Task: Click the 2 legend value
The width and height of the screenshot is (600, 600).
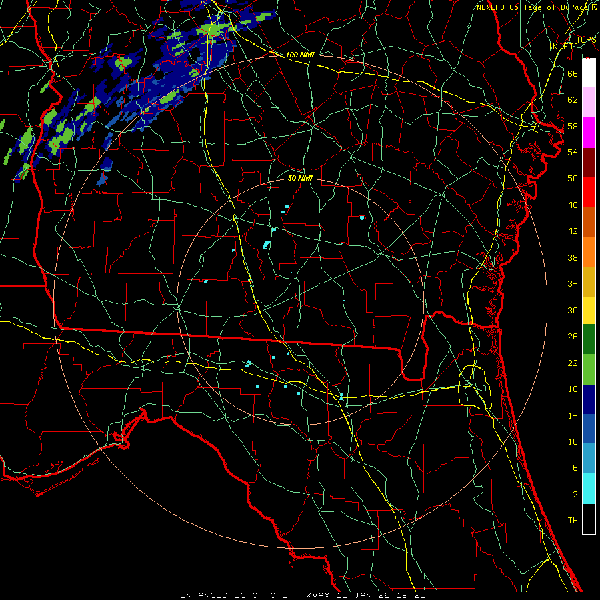Action: 575,494
